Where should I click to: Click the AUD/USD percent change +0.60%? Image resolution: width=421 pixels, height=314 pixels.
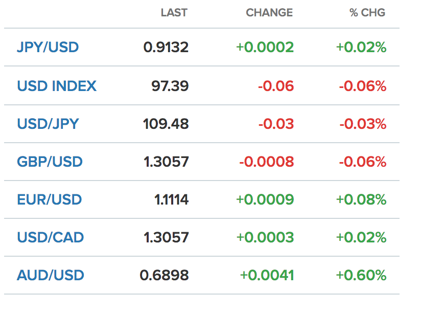361,275
